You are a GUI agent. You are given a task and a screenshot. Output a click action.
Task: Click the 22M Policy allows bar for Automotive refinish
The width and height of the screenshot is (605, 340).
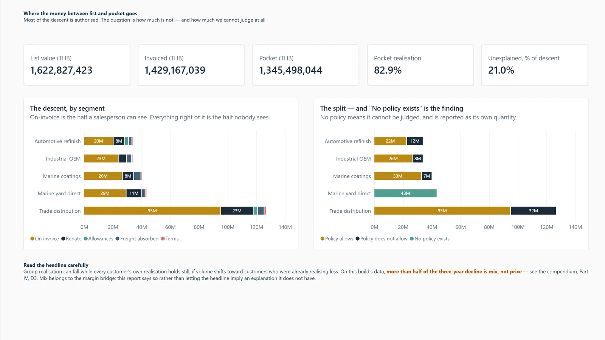[x=390, y=141]
